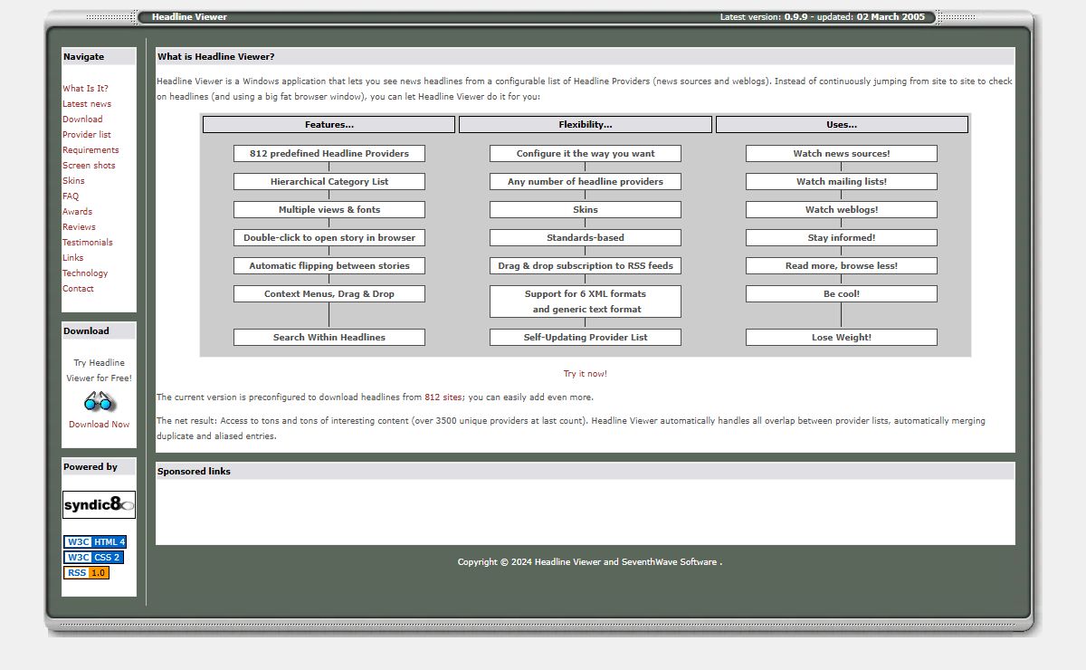Open the 812 sites link
The width and height of the screenshot is (1086, 670).
444,397
